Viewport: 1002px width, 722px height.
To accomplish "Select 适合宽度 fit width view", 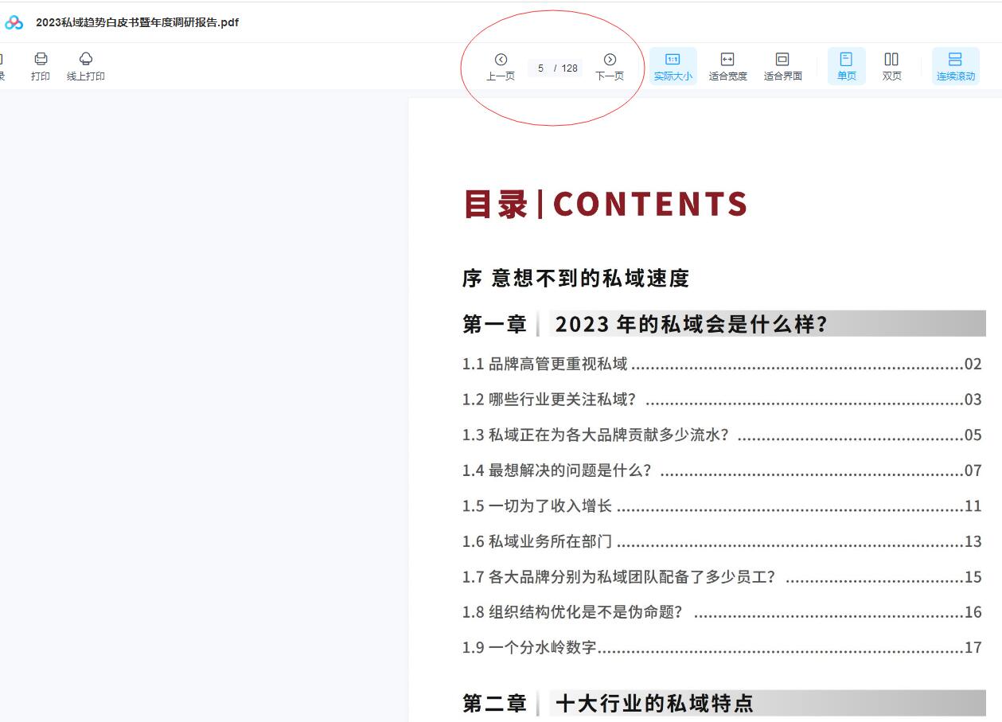I will (727, 66).
